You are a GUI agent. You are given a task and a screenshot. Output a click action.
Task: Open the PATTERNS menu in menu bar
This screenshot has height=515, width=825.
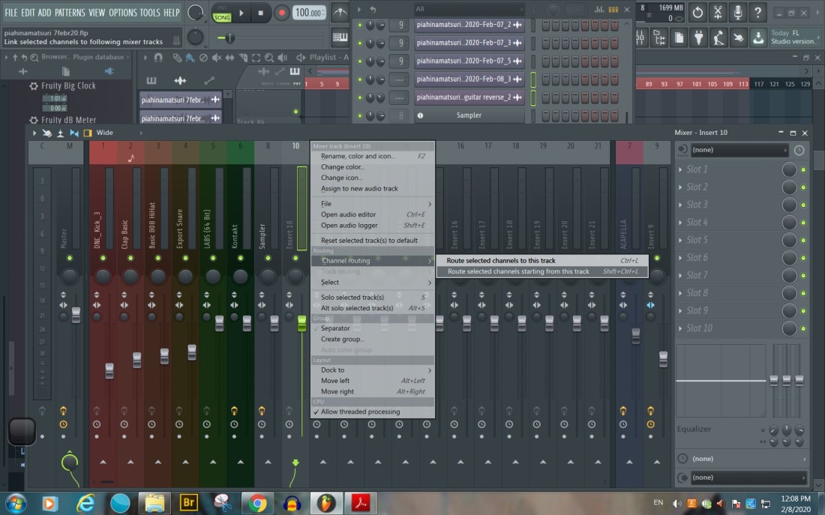(70, 13)
